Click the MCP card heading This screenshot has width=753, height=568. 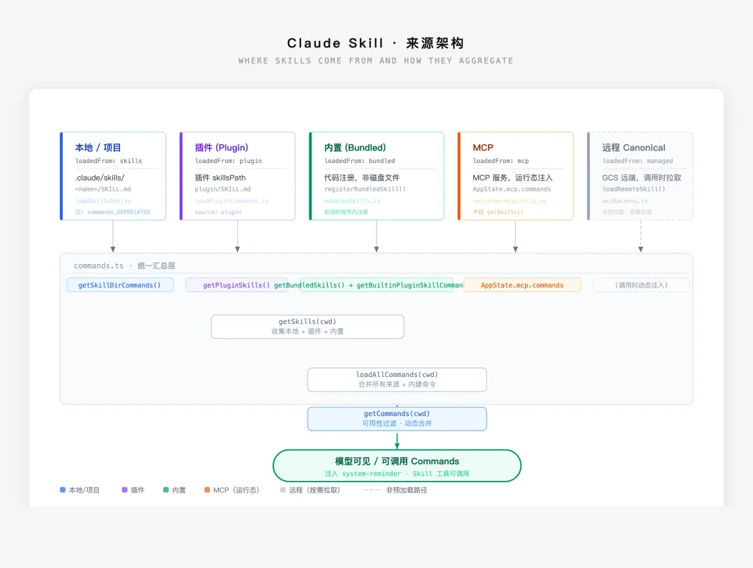tap(482, 148)
